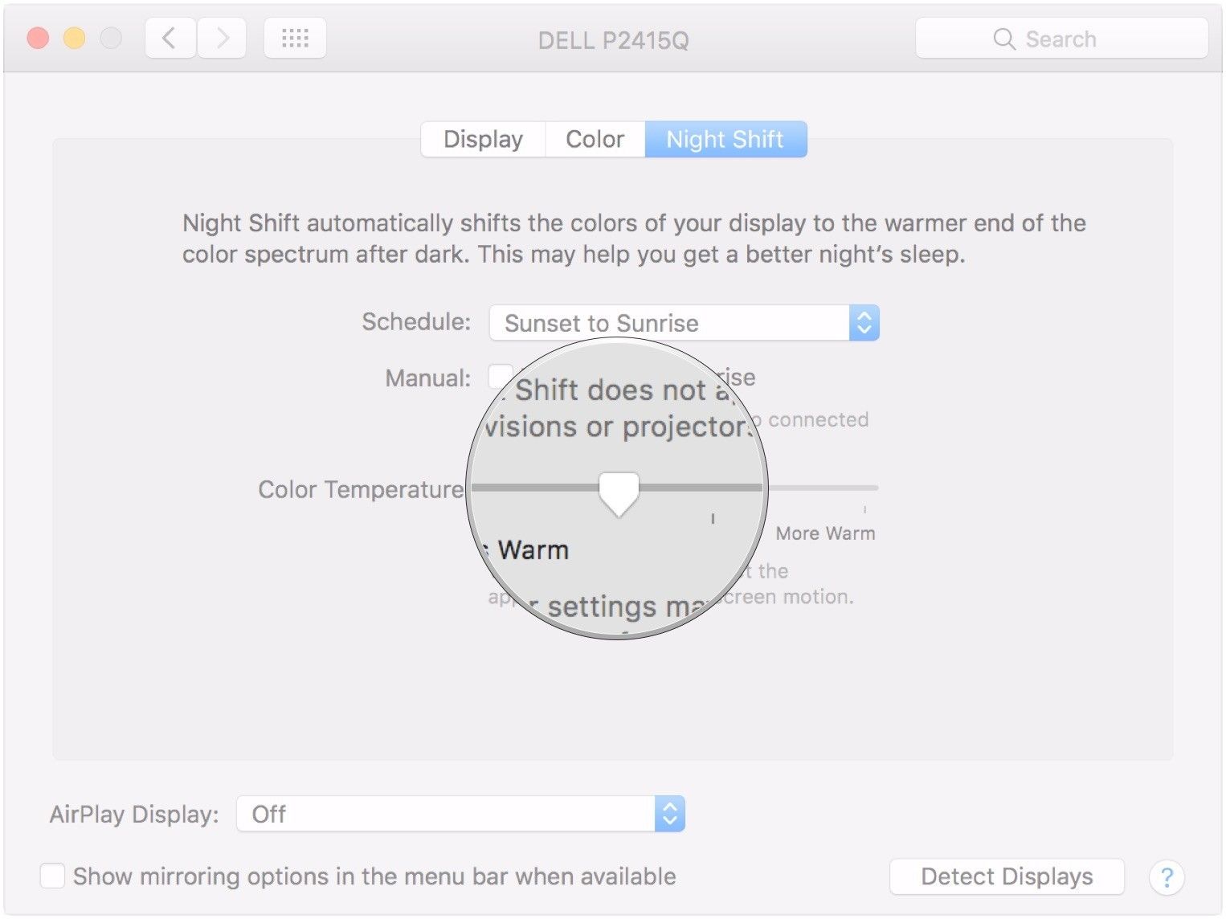1226x919 pixels.
Task: Open help with the question mark button
Action: coord(1166,877)
